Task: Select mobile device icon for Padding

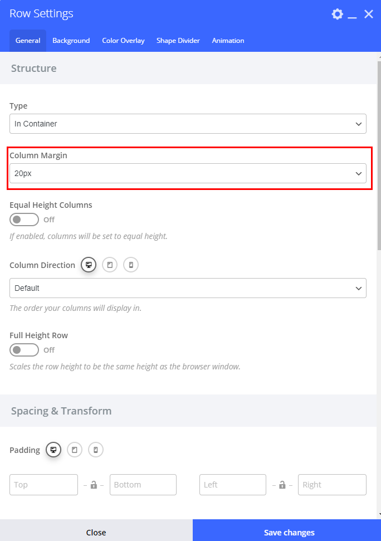Action: [96, 450]
